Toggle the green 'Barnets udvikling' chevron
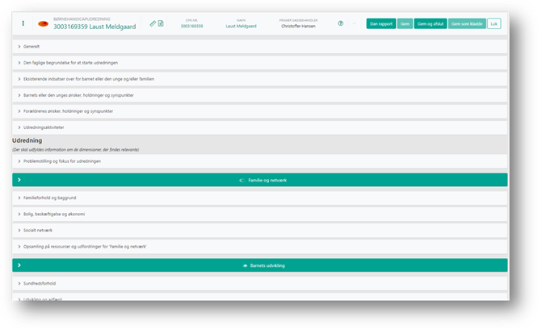The height and width of the screenshot is (329, 538). click(x=19, y=264)
